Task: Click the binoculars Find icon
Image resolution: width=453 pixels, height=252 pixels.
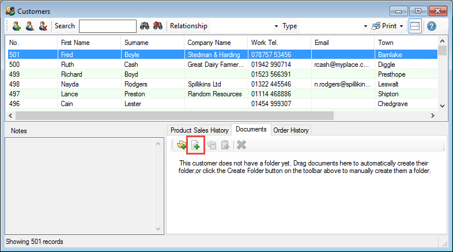Action: [145, 26]
